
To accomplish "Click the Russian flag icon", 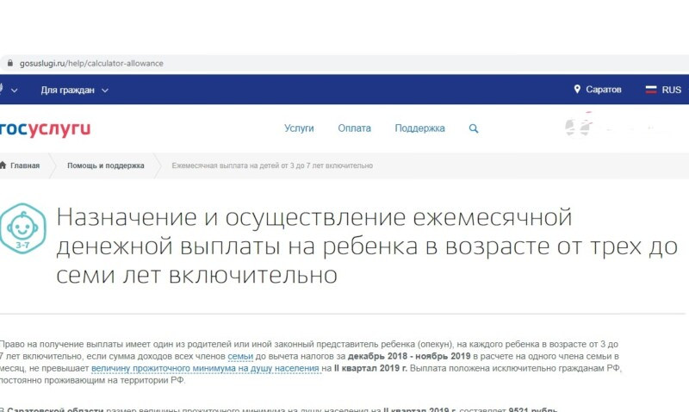I will (x=651, y=90).
